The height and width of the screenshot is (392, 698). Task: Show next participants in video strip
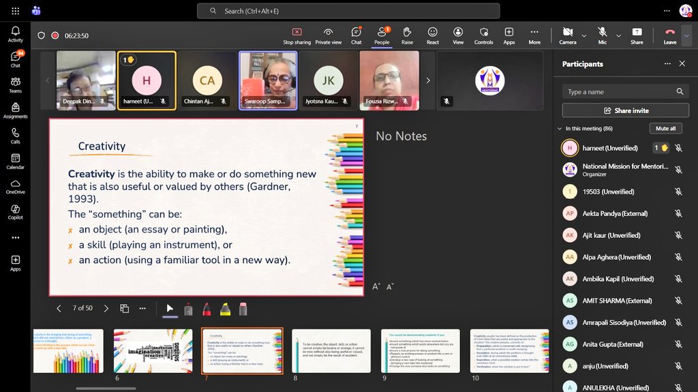tap(428, 80)
